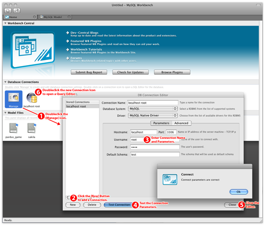Screen dimensions: 265x225
Task: Click the Submit Bug Report button
Action: [89, 72]
